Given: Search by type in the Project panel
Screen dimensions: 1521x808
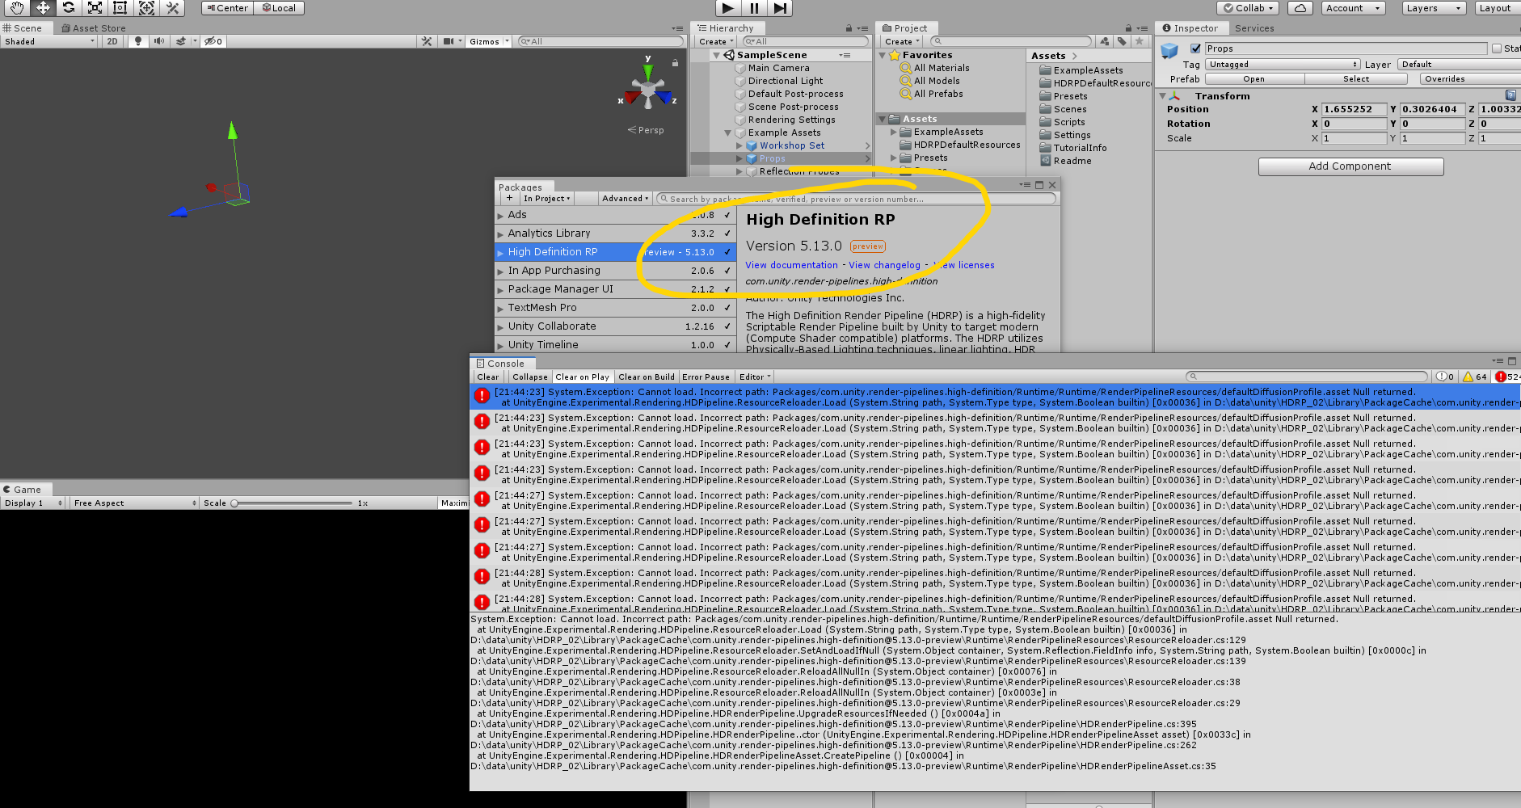Looking at the screenshot, I should click(1105, 41).
